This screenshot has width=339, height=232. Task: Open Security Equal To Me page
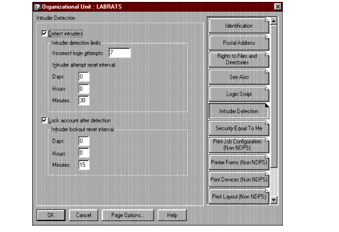click(x=239, y=128)
